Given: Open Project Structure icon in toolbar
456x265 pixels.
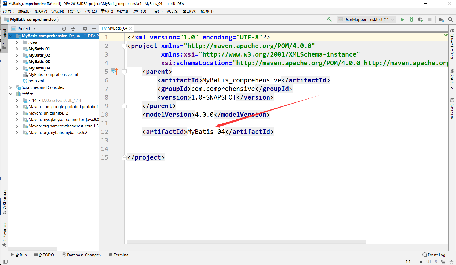Looking at the screenshot, I should [x=442, y=20].
